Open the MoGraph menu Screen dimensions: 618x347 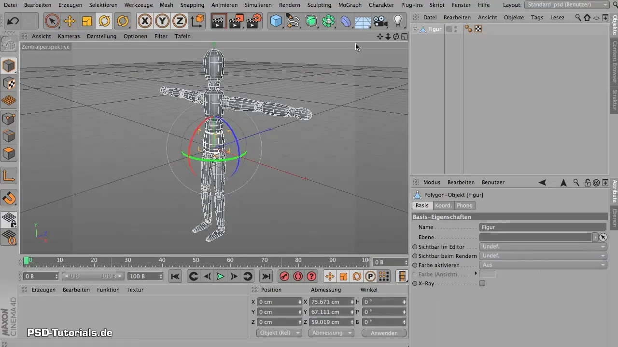point(351,5)
